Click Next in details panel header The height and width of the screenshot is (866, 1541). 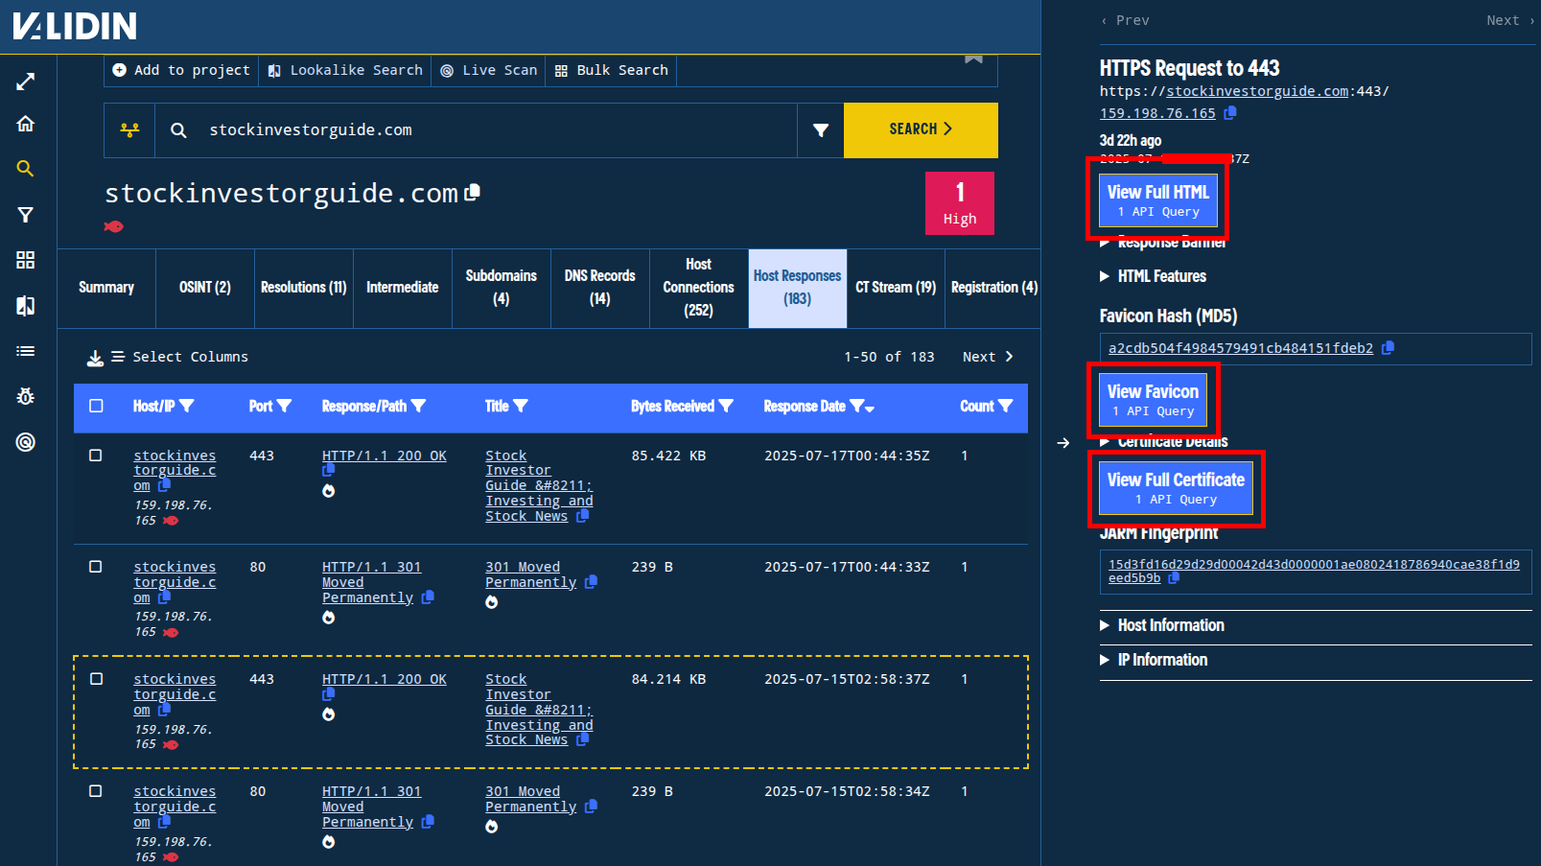coord(1510,20)
